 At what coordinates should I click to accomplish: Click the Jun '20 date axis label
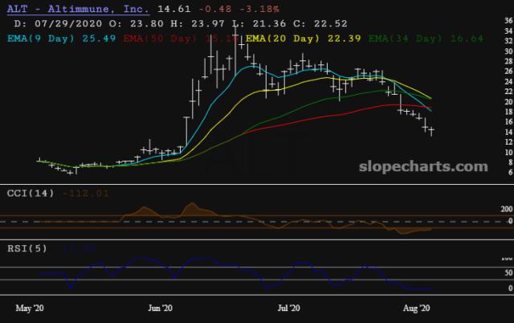tap(161, 308)
